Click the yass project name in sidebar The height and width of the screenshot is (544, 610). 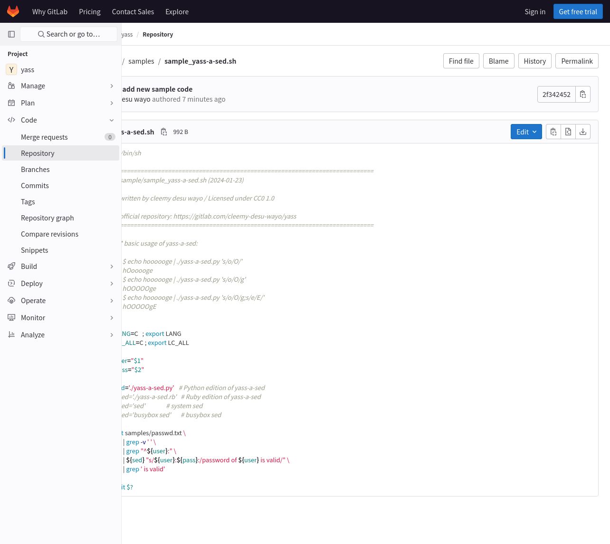click(28, 70)
